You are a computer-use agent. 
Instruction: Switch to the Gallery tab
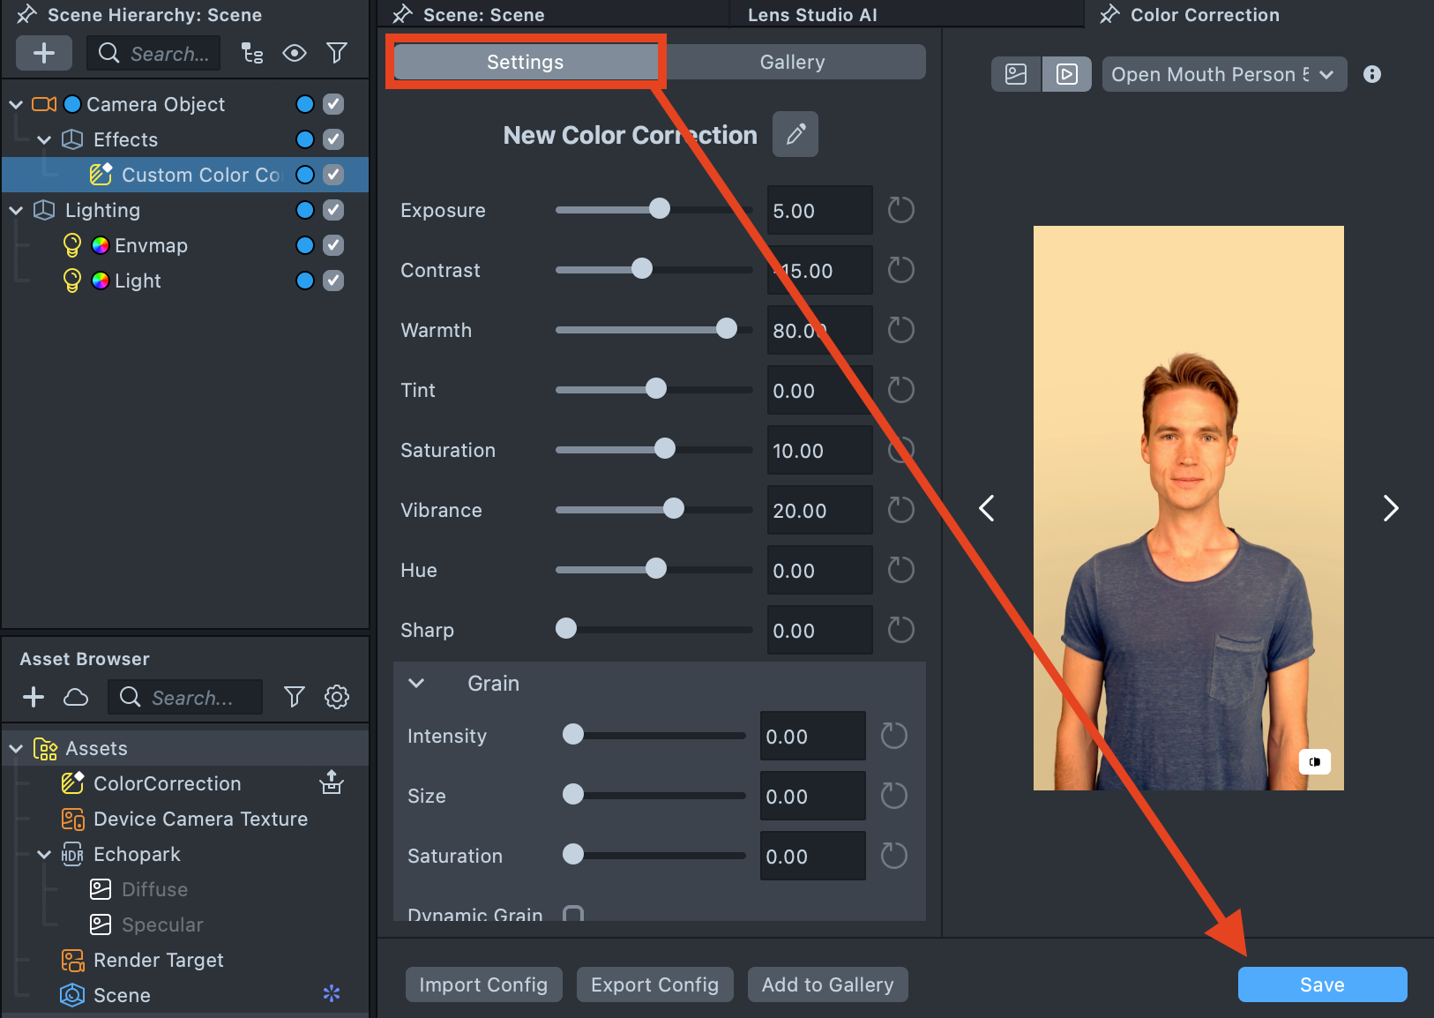[792, 62]
